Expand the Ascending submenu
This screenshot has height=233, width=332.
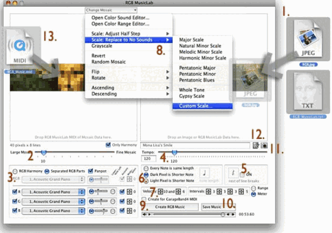pyautogui.click(x=129, y=88)
